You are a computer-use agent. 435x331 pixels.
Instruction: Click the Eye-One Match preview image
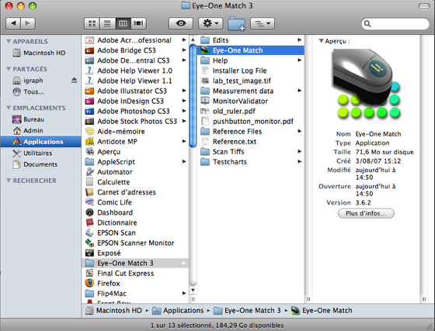point(366,84)
